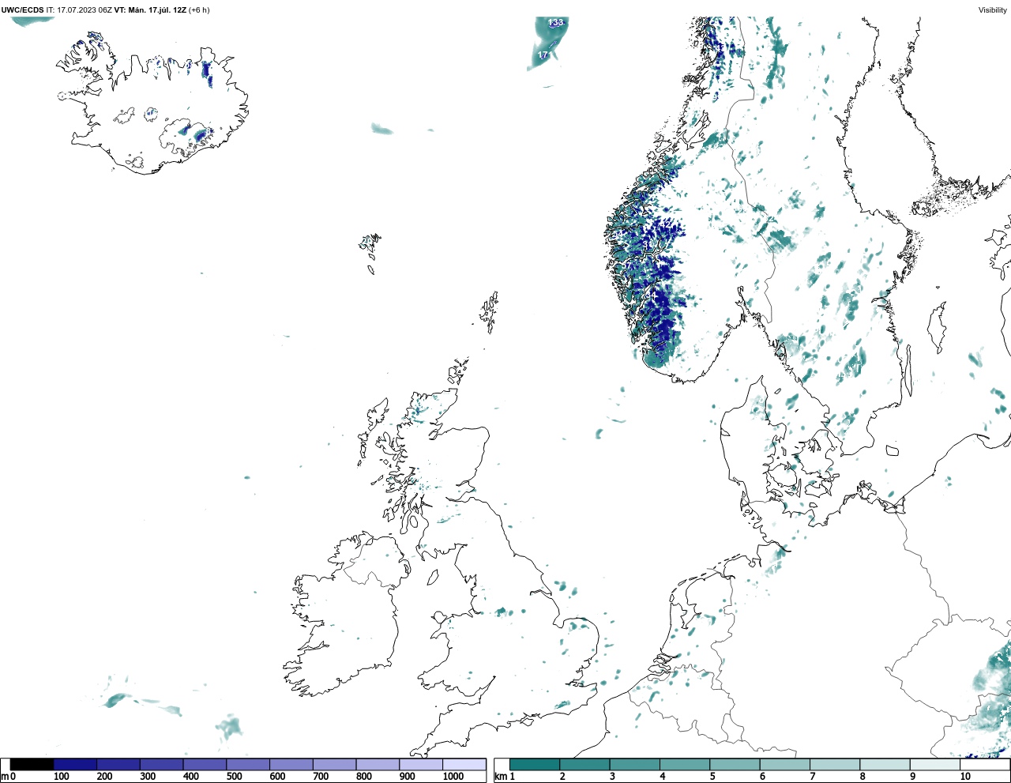Choose the 6–7 km legend swatch
The width and height of the screenshot is (1011, 783).
784,765
